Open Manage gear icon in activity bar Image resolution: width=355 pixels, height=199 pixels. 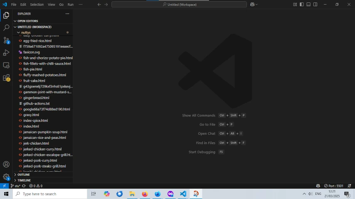[x=6, y=177]
